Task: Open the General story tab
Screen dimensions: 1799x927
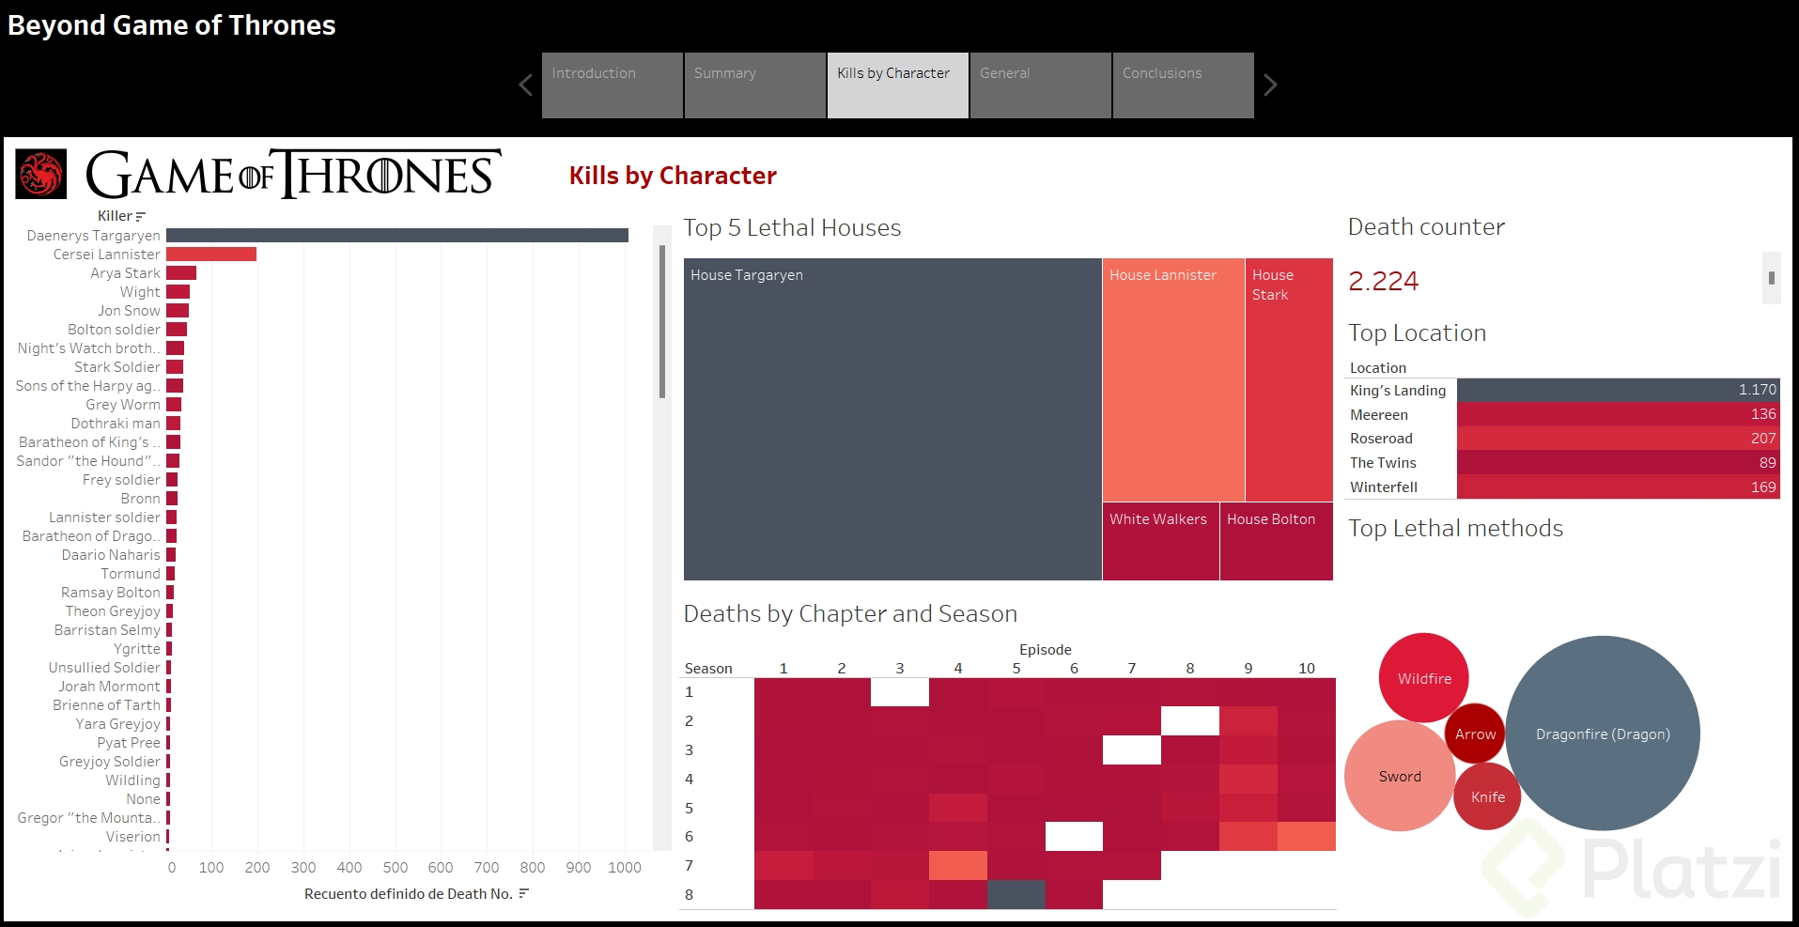Action: tap(1041, 85)
